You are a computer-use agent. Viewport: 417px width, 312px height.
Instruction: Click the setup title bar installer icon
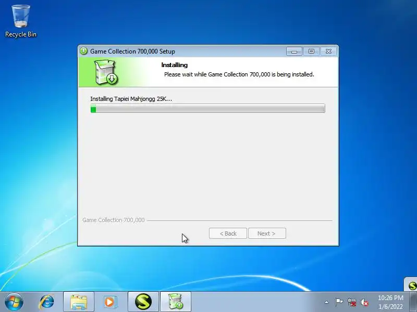pos(84,51)
